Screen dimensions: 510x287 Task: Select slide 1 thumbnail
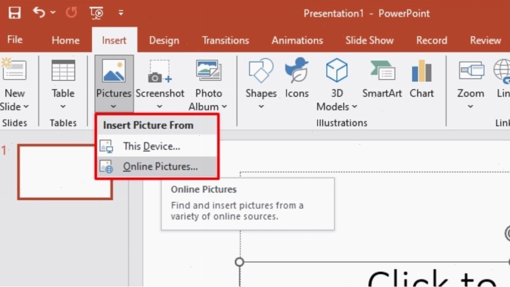[x=65, y=172]
